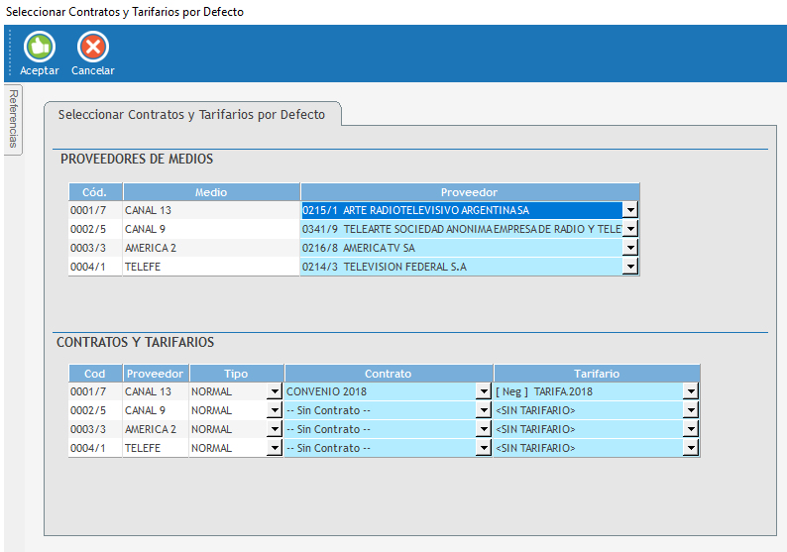Expand the Tarifario dropdown for Telefe row
The height and width of the screenshot is (552, 787).
coord(690,448)
